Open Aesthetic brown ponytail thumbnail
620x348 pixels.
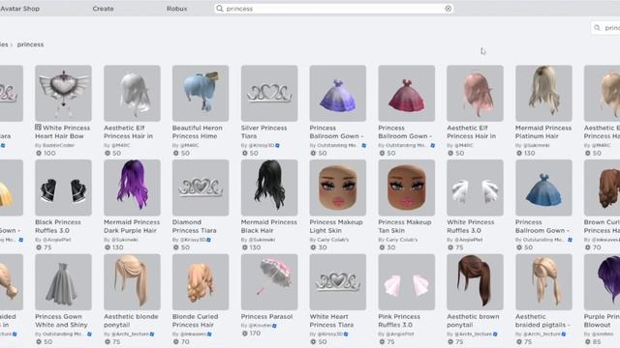[475, 281]
